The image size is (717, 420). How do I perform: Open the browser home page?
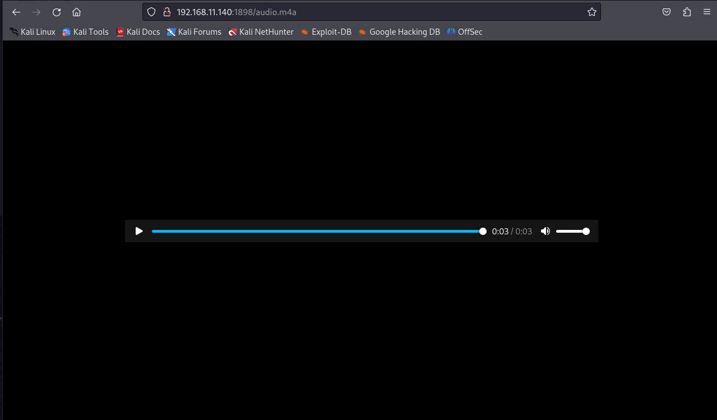point(77,12)
